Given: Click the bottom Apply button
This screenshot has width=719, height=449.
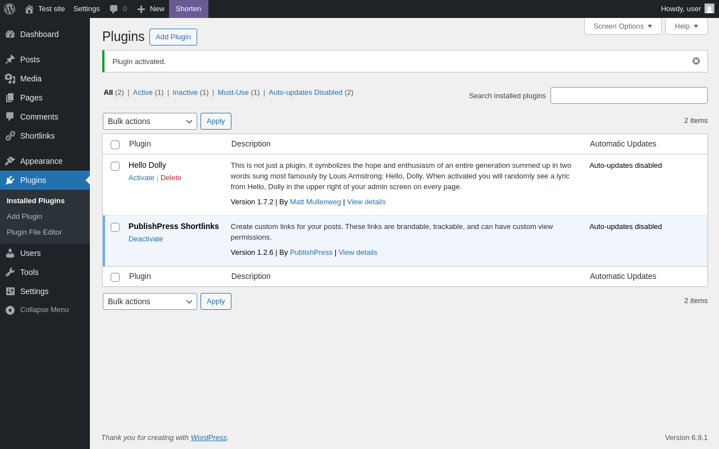Looking at the screenshot, I should click(216, 301).
